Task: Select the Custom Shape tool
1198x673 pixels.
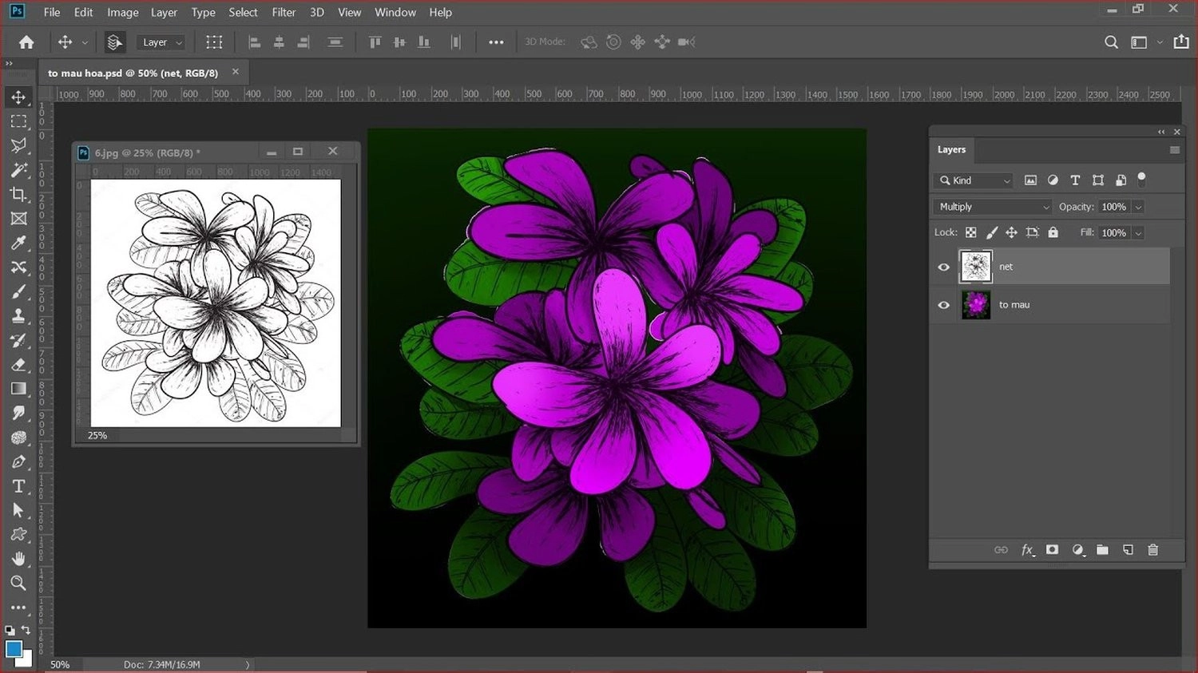Action: [18, 534]
